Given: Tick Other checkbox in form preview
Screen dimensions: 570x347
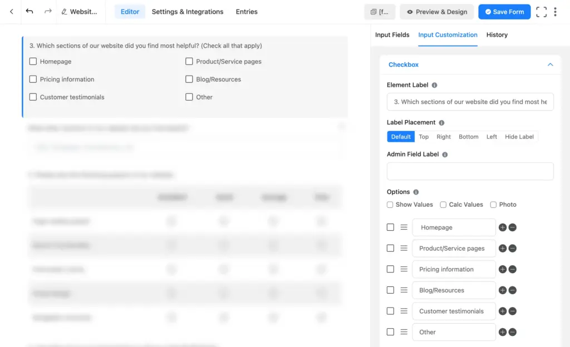Looking at the screenshot, I should 189,97.
